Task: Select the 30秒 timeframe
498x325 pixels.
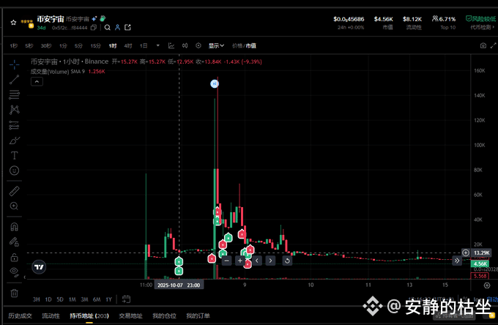Action: (46, 45)
